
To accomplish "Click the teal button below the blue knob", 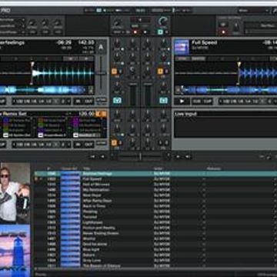I will pos(160,32).
